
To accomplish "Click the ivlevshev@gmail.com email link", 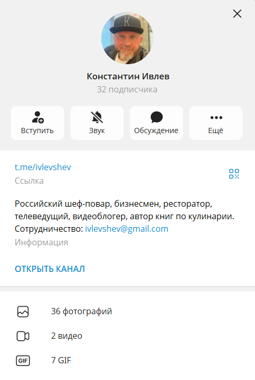I will (127, 229).
